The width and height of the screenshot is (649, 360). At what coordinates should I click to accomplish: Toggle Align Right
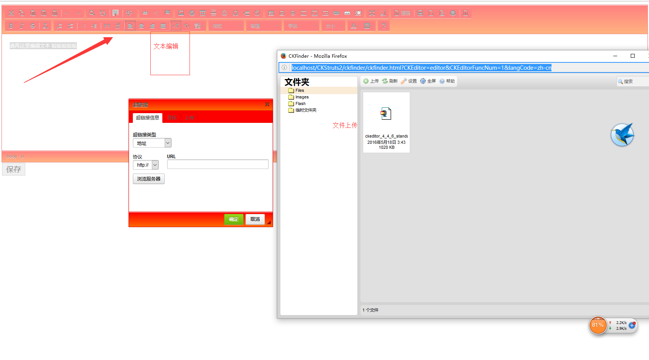152,26
